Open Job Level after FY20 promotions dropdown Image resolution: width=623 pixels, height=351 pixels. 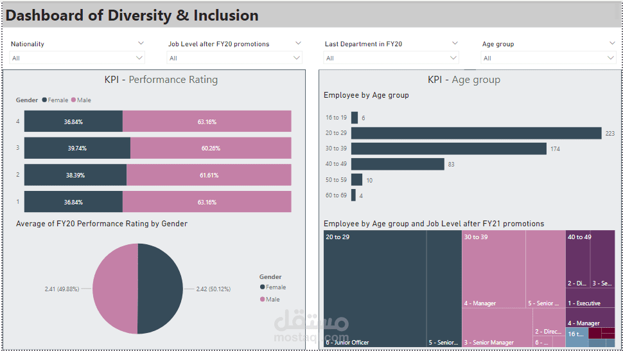click(x=234, y=58)
